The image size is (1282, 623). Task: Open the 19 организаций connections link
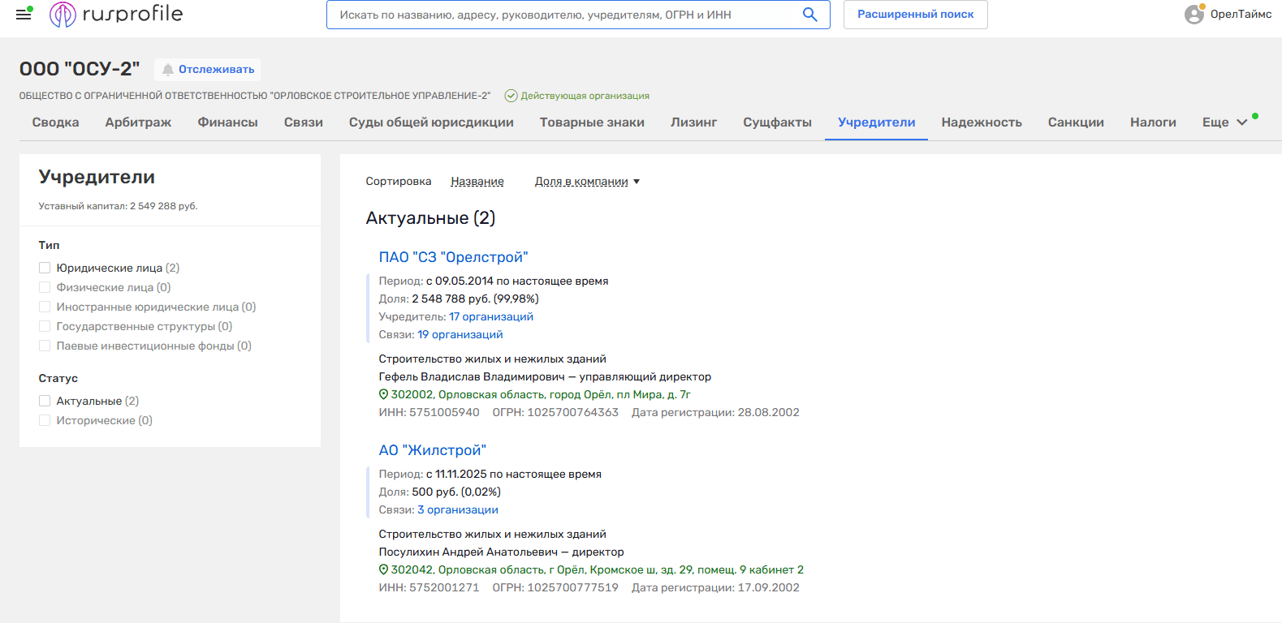tap(460, 334)
